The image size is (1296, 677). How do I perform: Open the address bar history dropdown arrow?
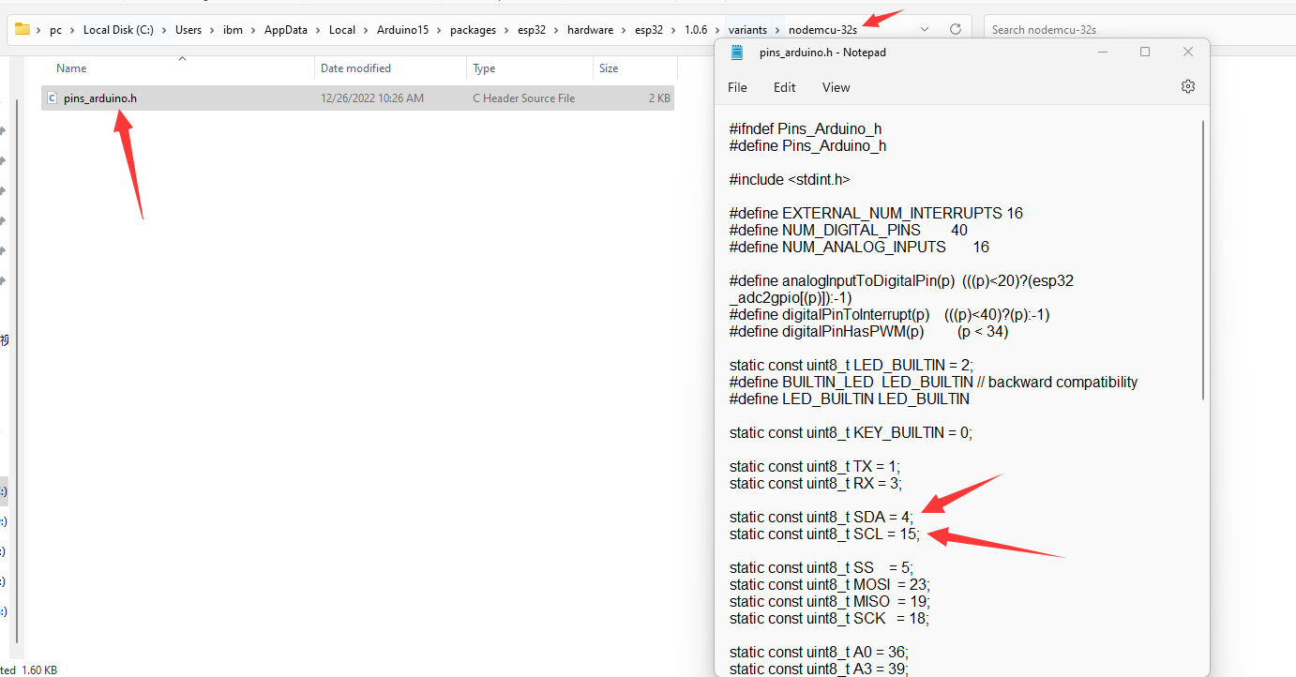pyautogui.click(x=925, y=29)
